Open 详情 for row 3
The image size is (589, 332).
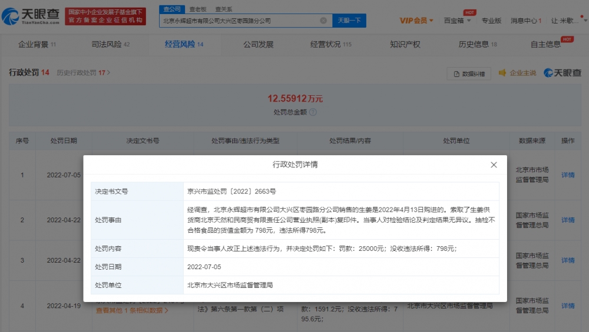coord(568,260)
